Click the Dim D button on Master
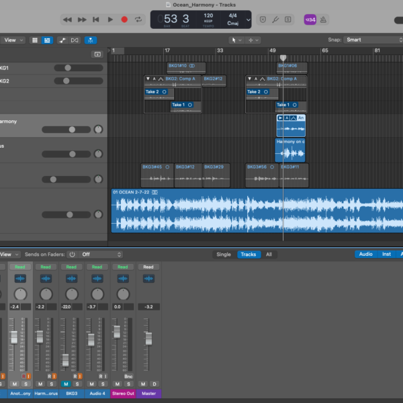The width and height of the screenshot is (403, 403). coord(154,384)
